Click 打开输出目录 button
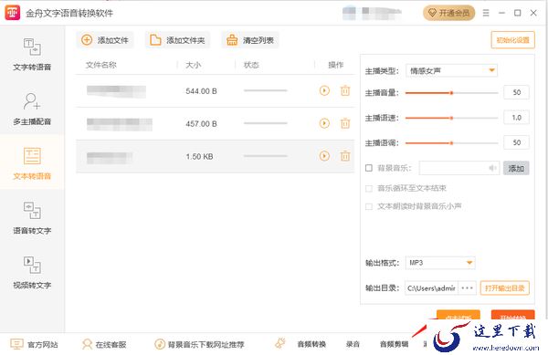Image resolution: width=548 pixels, height=355 pixels. pyautogui.click(x=505, y=288)
